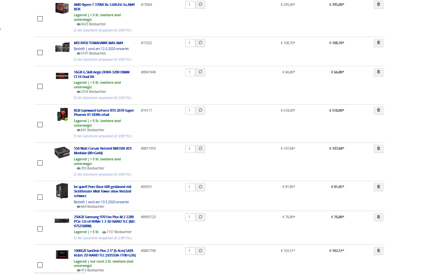This screenshot has height=274, width=429.
Task: Open MSI B450 TOMAHAWK MAX AM4 product link
Action: point(99,43)
